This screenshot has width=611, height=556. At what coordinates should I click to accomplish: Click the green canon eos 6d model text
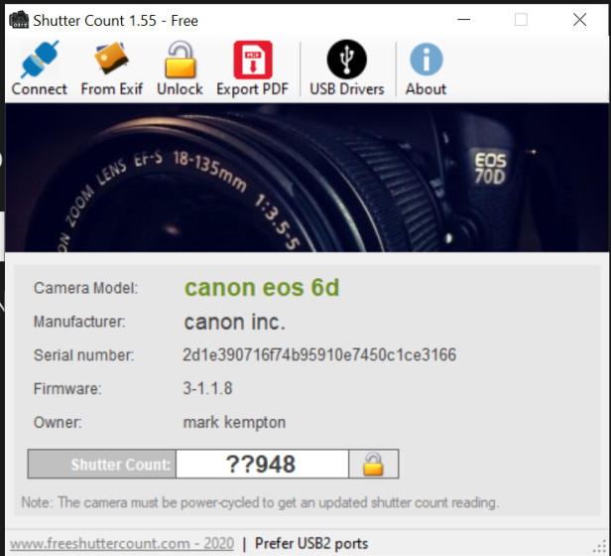[262, 288]
